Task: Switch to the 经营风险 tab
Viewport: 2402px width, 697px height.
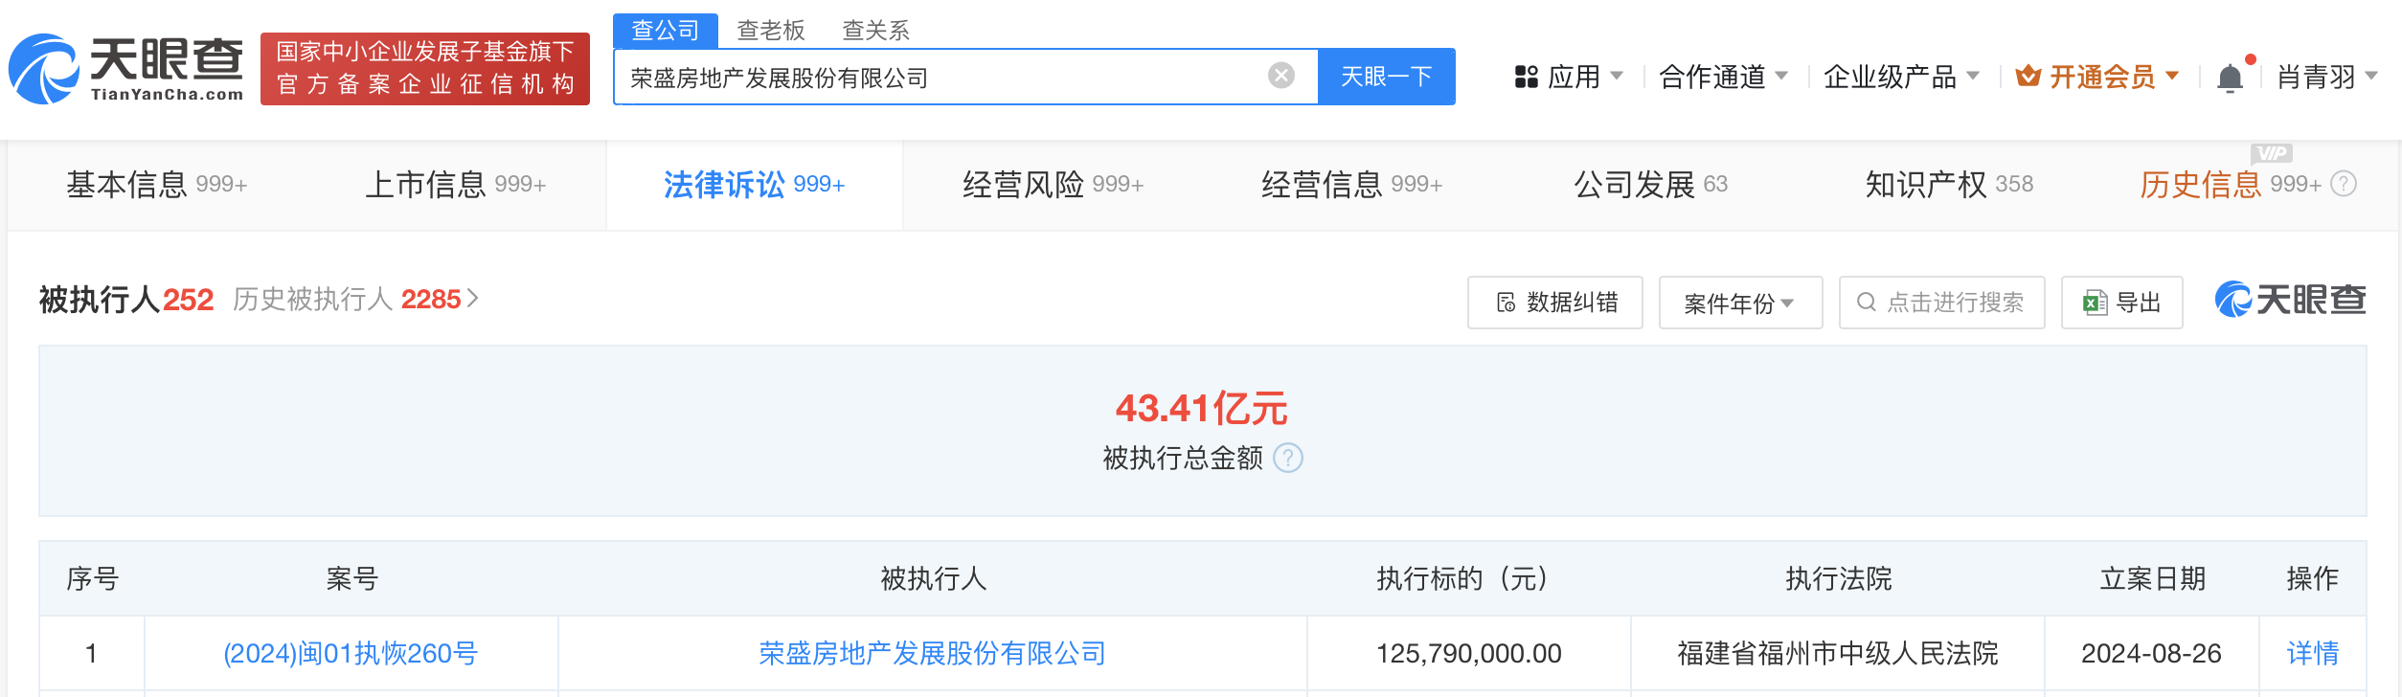Action: [1052, 184]
